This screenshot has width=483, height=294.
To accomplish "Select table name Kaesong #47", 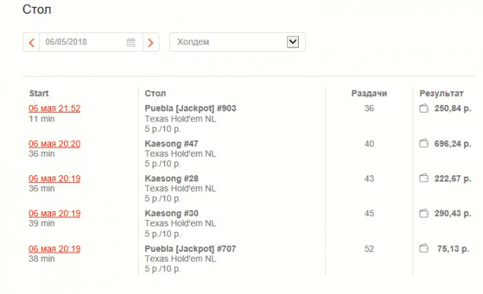I will (172, 144).
